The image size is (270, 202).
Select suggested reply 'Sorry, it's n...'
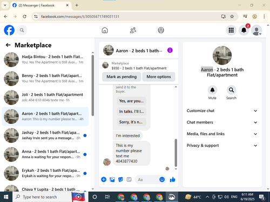pyautogui.click(x=131, y=122)
